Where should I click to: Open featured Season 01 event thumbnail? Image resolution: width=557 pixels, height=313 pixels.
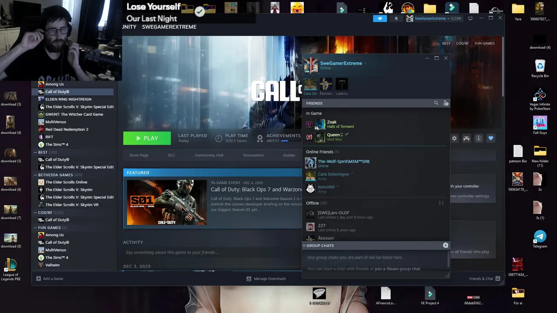point(167,203)
